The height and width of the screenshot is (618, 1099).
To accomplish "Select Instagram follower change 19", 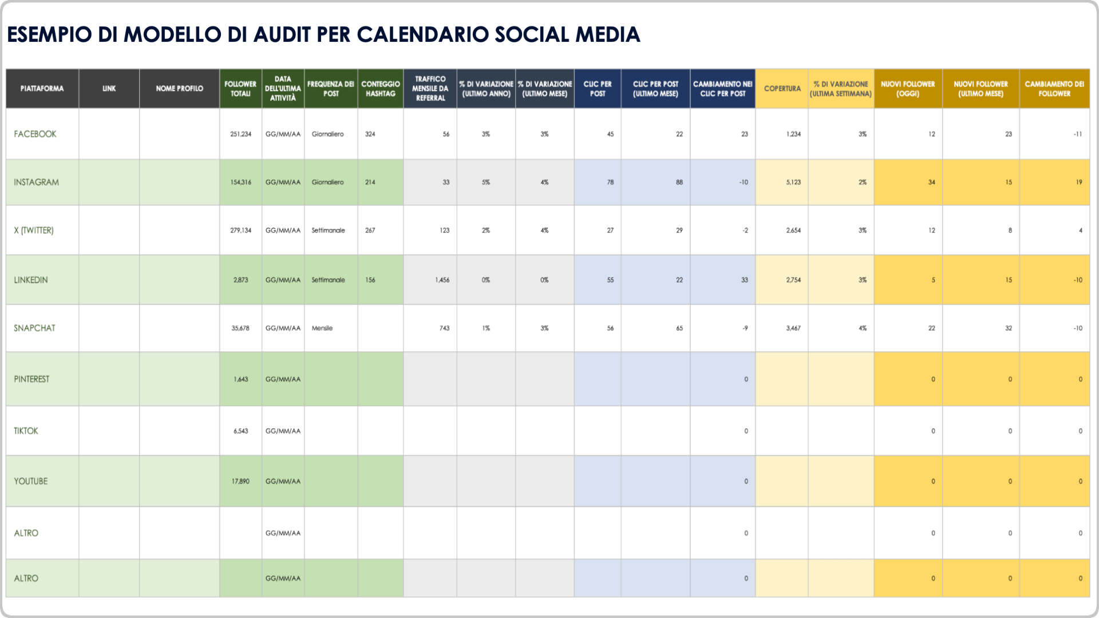I will 1054,182.
